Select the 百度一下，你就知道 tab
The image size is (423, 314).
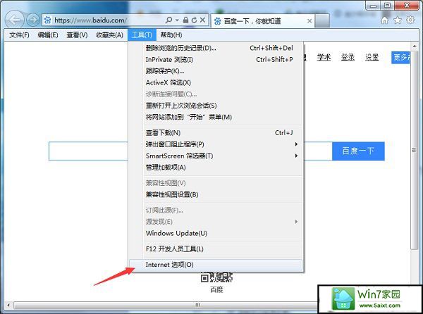(x=262, y=20)
